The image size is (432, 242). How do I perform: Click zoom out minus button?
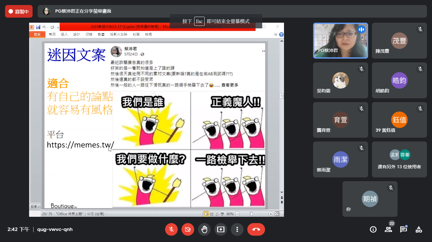point(238,214)
